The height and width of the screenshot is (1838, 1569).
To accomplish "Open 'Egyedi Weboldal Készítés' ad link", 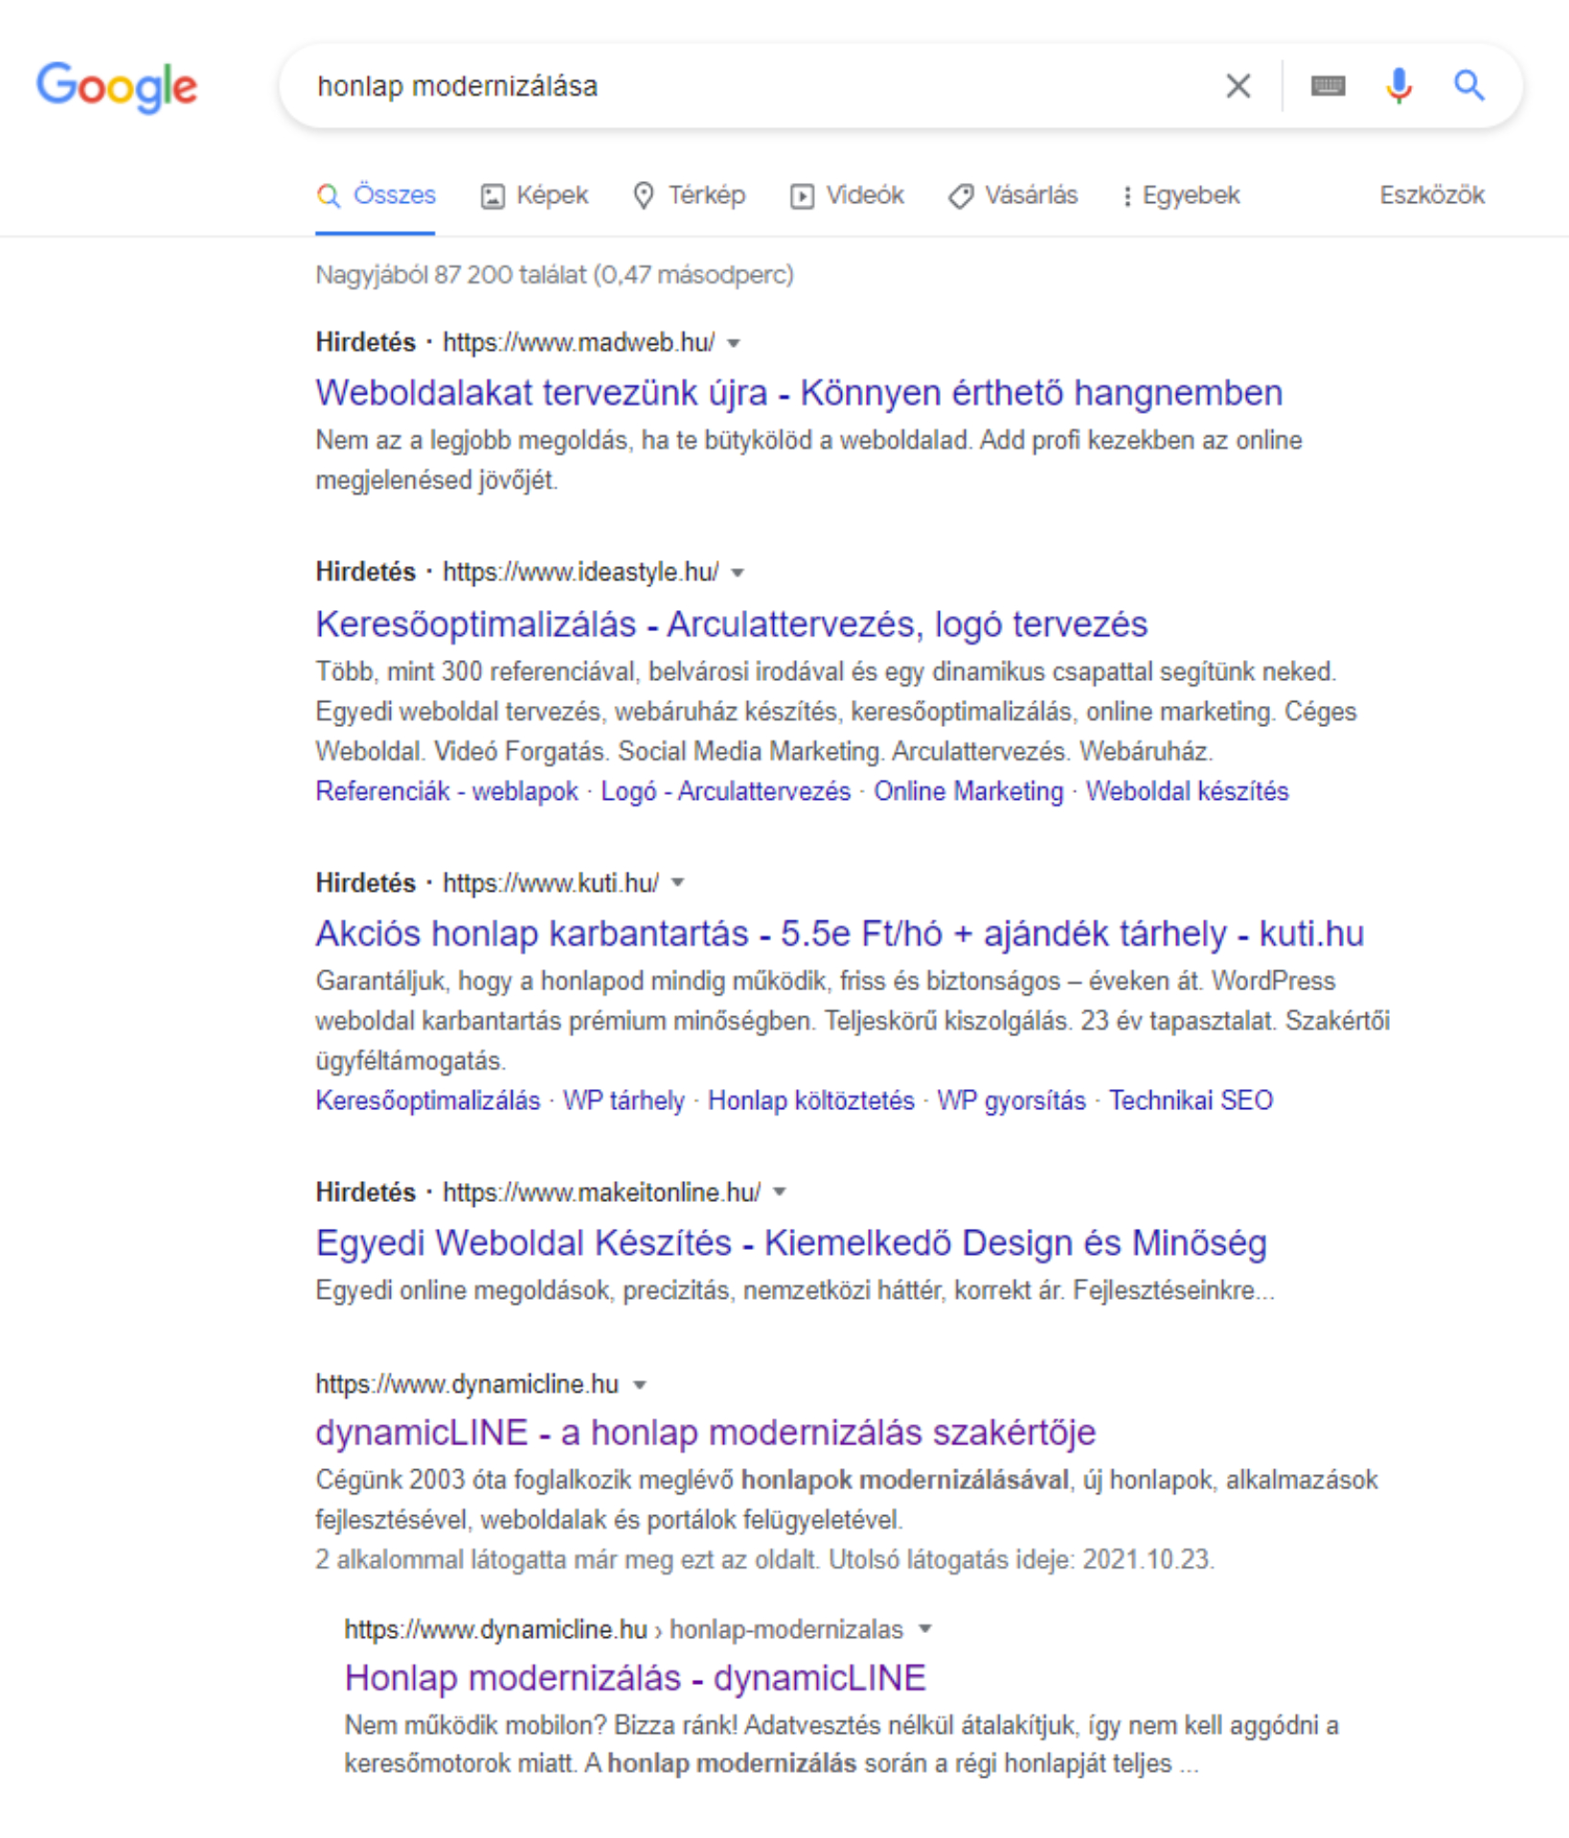I will click(791, 1243).
